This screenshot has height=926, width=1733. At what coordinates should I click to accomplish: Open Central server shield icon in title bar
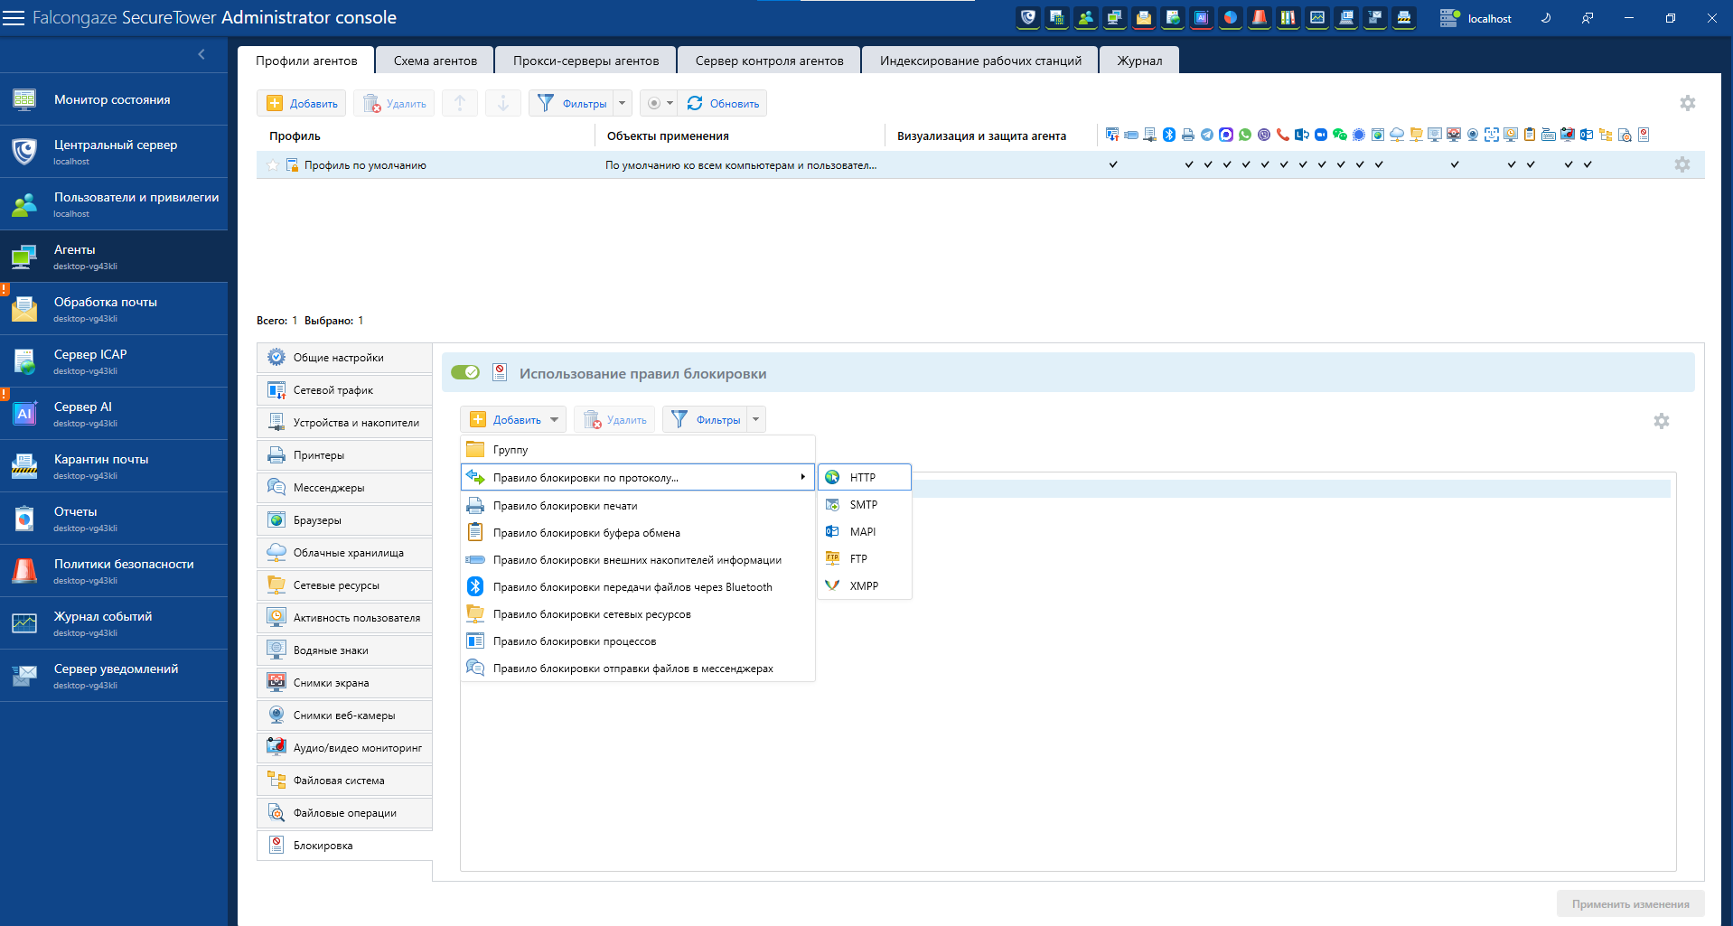pyautogui.click(x=1028, y=18)
